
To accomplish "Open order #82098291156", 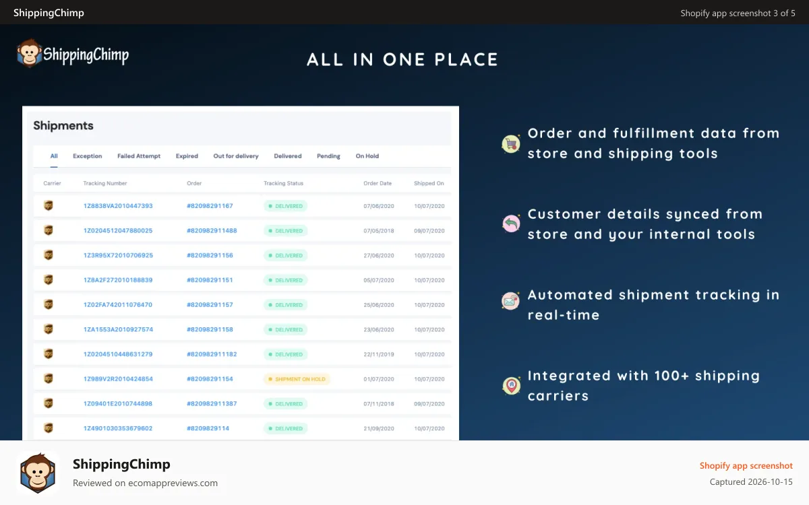I will pos(210,256).
